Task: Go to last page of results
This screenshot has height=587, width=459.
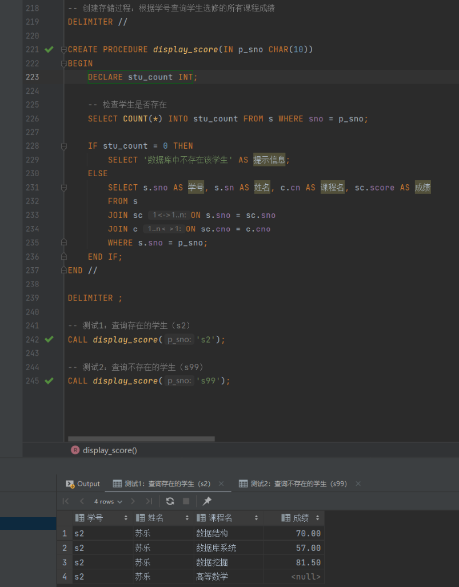Action: (x=149, y=501)
